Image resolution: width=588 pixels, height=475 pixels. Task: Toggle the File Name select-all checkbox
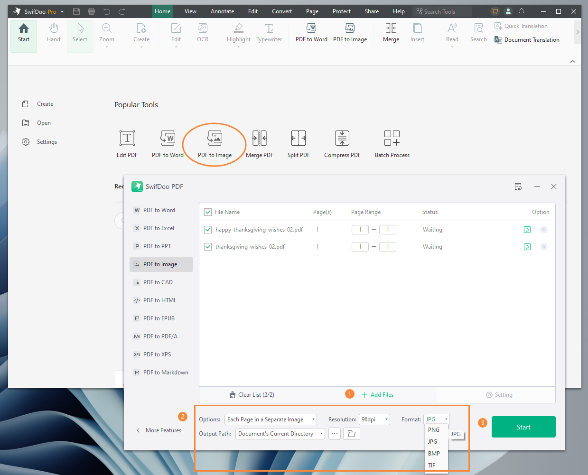tap(207, 212)
